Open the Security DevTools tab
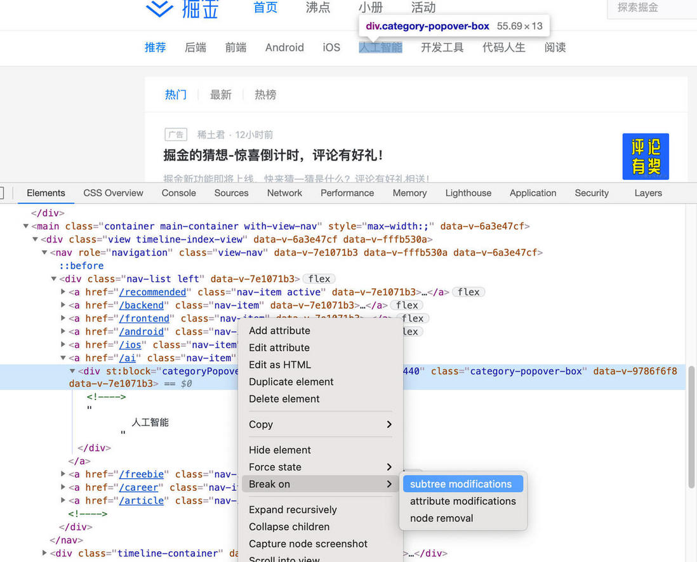The width and height of the screenshot is (697, 562). 592,193
